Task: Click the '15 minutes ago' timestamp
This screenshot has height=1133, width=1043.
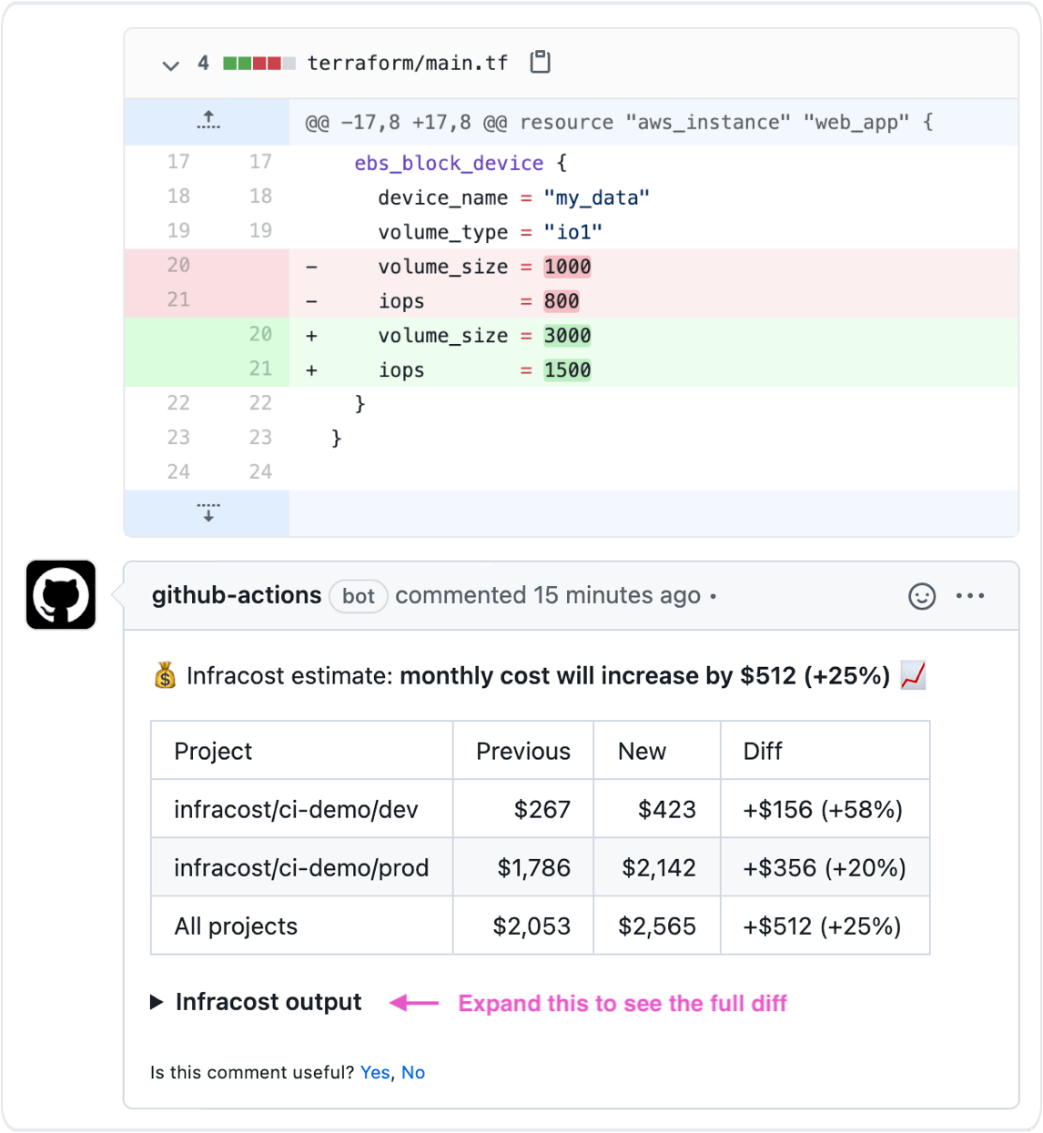Action: pyautogui.click(x=617, y=595)
